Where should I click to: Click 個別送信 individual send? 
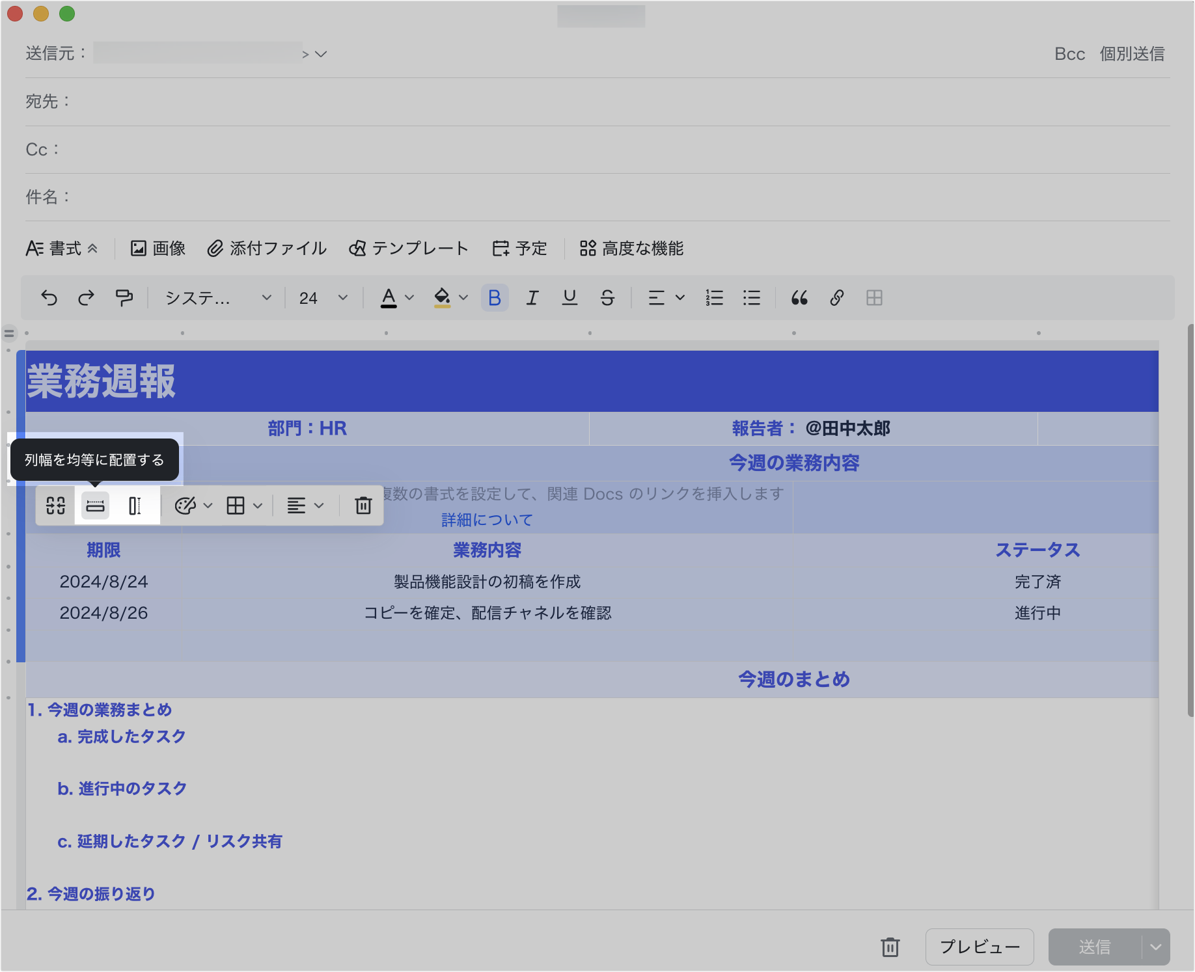pyautogui.click(x=1132, y=54)
